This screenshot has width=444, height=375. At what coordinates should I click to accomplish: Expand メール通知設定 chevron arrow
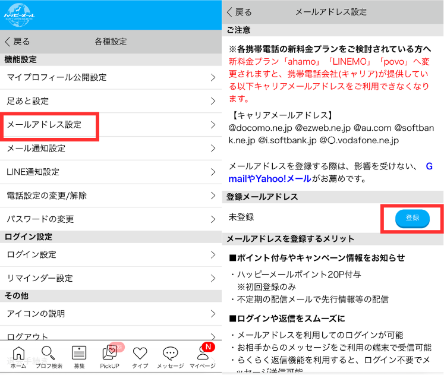click(213, 149)
